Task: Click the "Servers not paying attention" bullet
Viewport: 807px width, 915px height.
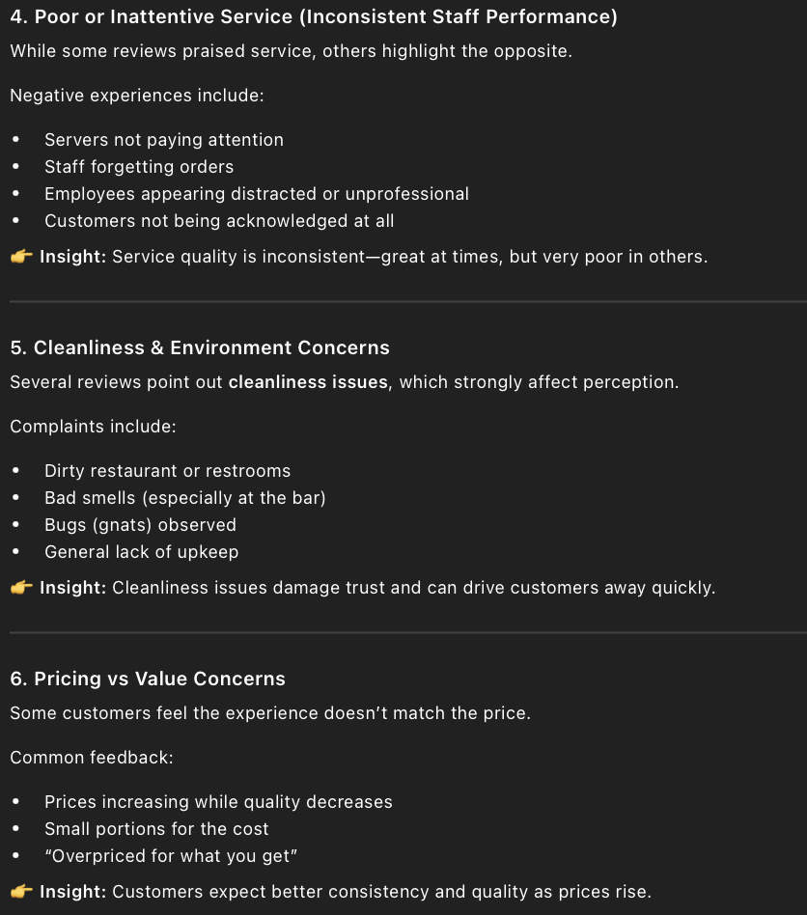Action: tap(164, 140)
